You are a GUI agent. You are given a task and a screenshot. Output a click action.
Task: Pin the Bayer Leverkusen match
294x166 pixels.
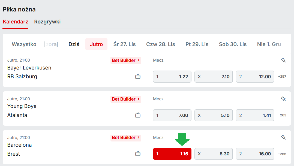point(283,60)
